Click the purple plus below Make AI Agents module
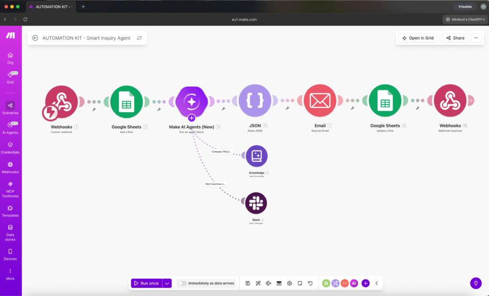 point(191,117)
